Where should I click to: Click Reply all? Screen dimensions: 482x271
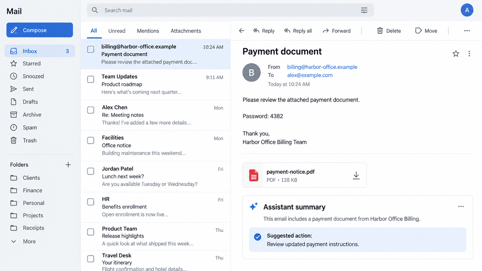coord(298,31)
